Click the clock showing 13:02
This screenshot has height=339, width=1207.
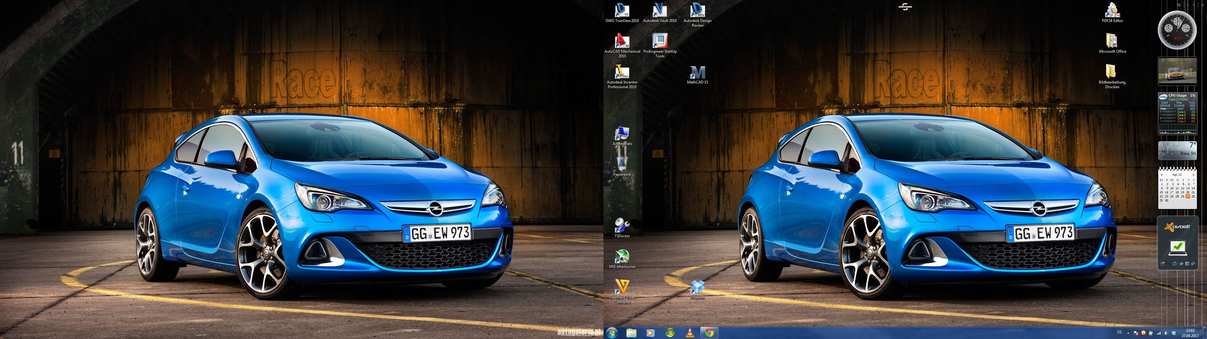[1190, 333]
